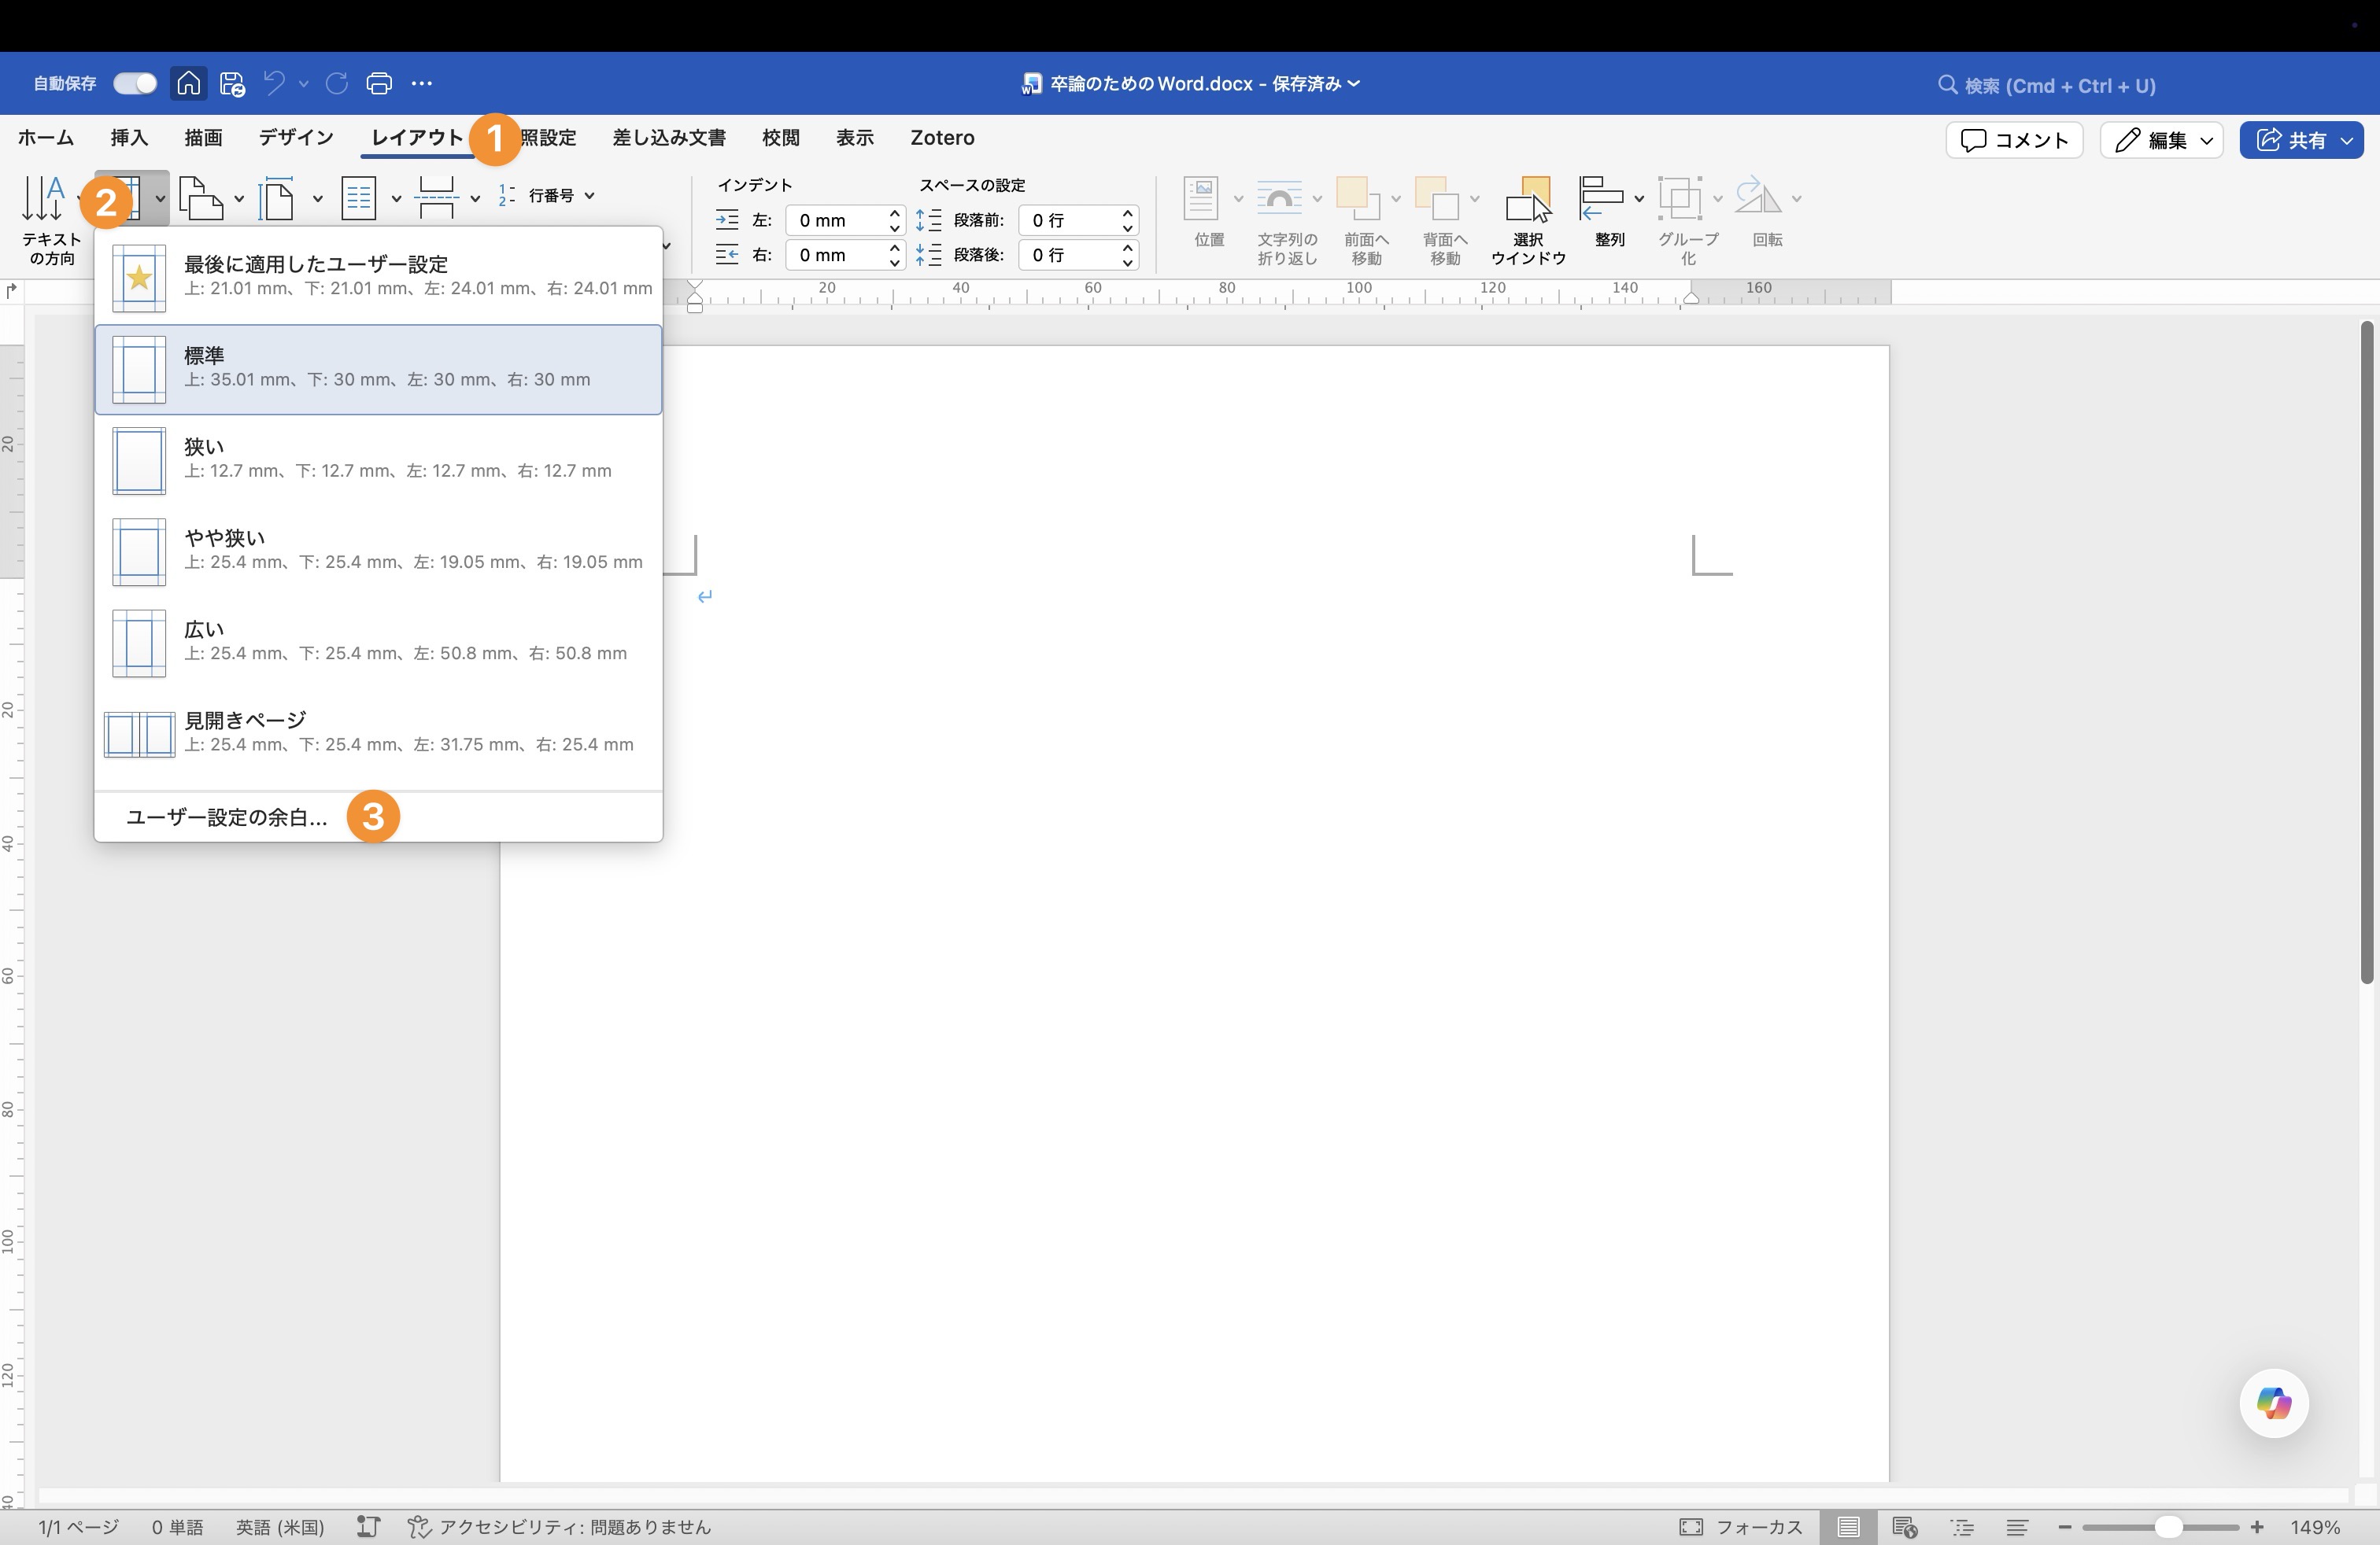This screenshot has width=2380, height=1545.
Task: Open the Zotero tab
Action: coord(941,138)
